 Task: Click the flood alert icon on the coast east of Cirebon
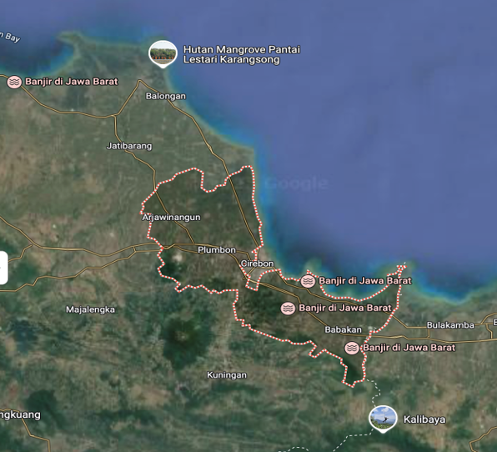point(308,281)
